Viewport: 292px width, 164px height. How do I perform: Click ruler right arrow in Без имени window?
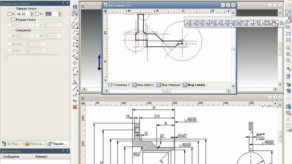[229, 11]
